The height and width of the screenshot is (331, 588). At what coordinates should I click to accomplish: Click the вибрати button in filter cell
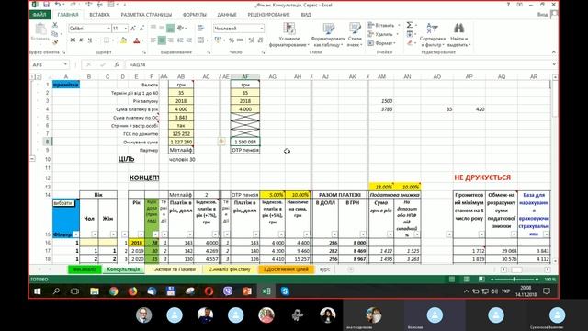click(63, 203)
